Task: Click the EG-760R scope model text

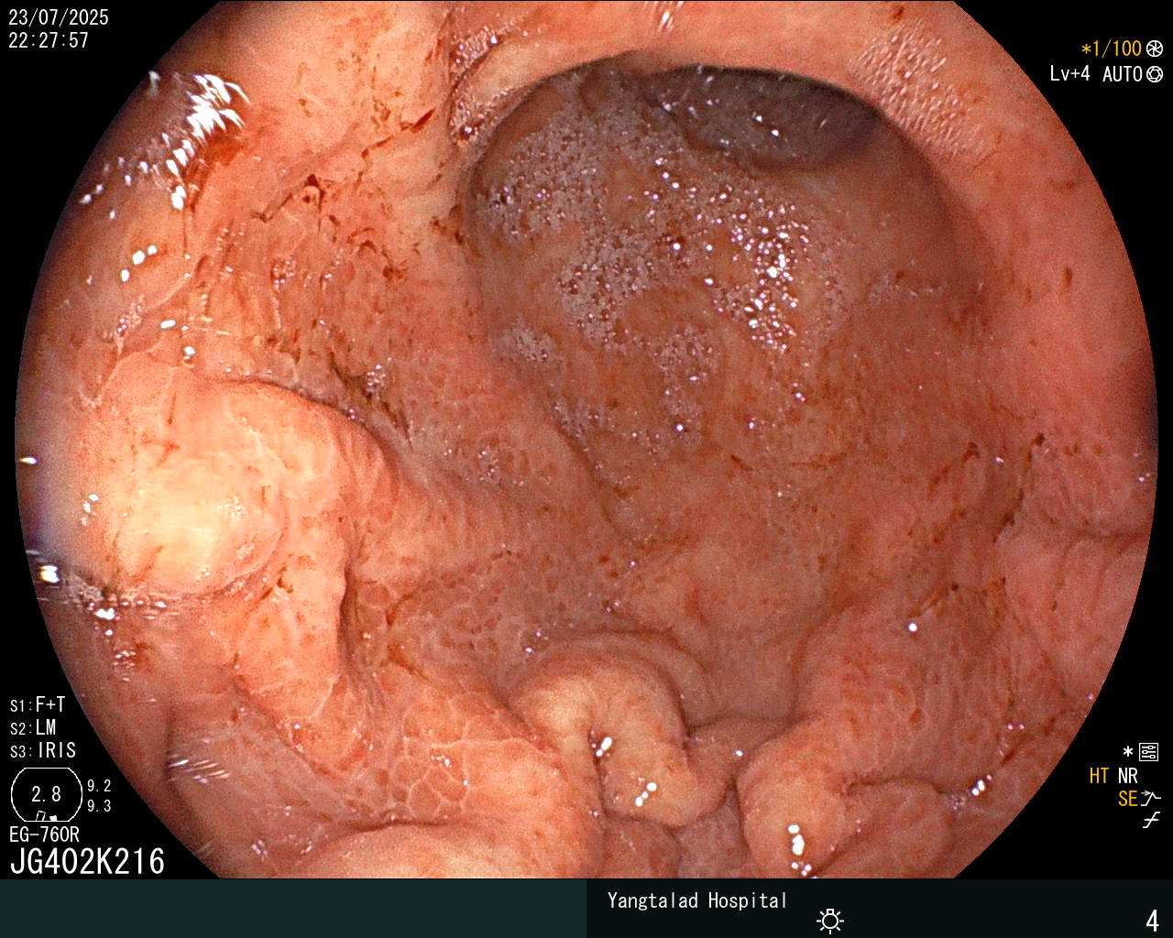Action: [44, 834]
